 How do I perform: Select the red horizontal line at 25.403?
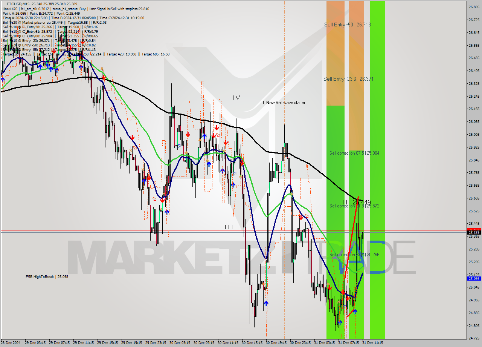pyautogui.click(x=233, y=230)
